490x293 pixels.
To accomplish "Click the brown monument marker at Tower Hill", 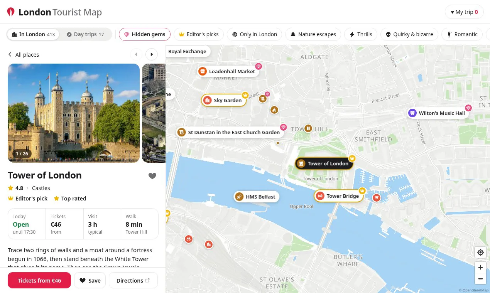I will tap(308, 128).
